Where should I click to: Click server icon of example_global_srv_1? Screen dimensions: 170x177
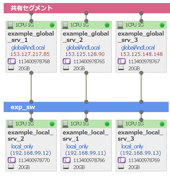10,25
